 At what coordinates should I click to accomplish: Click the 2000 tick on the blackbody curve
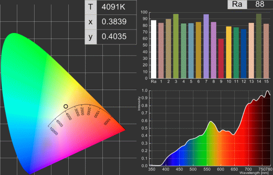coord(89,111)
